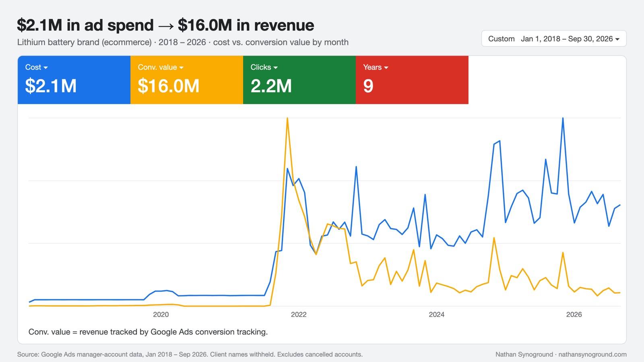Screen dimensions: 644x362
Task: Select the yellow $16.0M conversion value
Action: (x=169, y=86)
